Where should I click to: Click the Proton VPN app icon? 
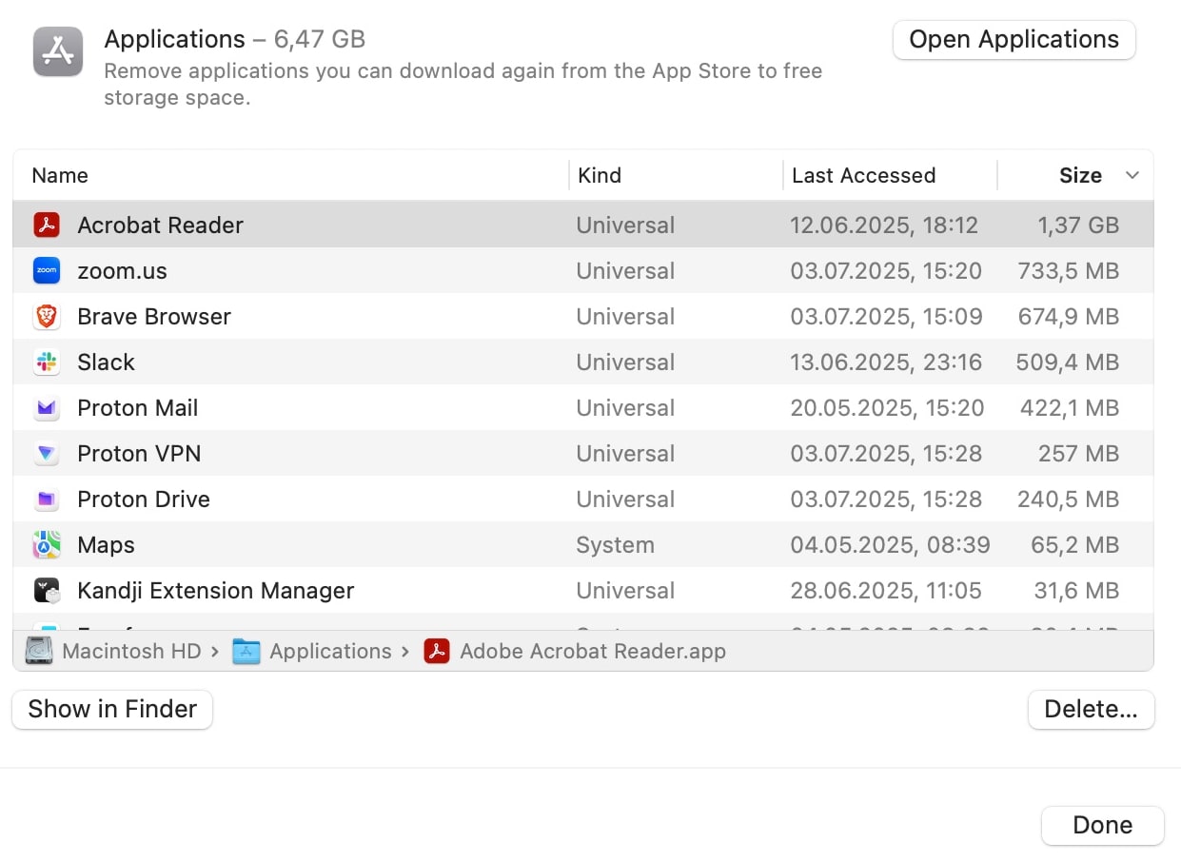[x=47, y=454]
